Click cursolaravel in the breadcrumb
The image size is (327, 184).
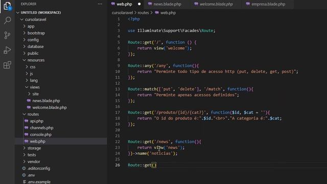pos(122,13)
